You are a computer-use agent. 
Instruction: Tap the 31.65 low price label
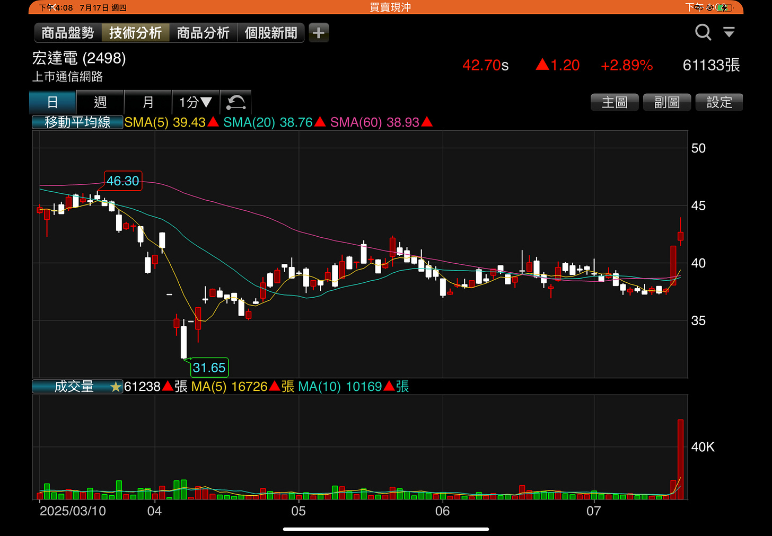pos(209,368)
